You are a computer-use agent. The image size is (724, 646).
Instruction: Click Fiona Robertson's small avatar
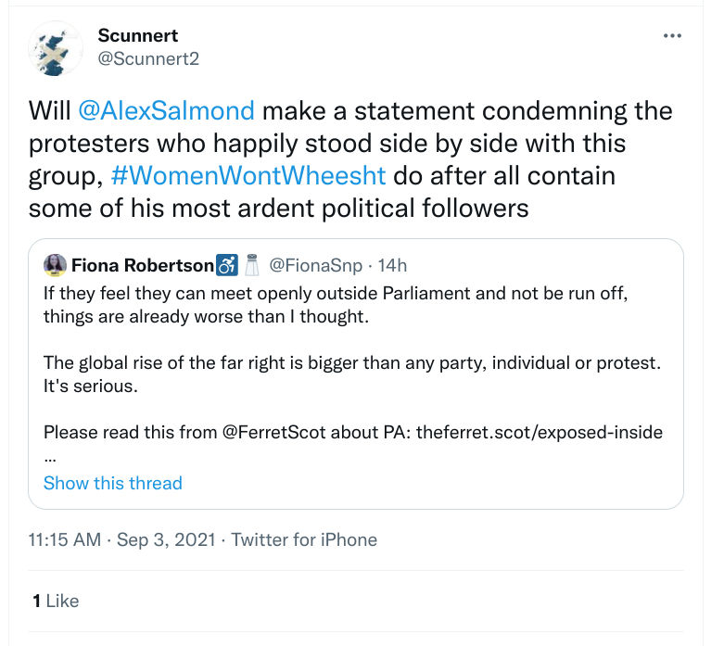(54, 265)
